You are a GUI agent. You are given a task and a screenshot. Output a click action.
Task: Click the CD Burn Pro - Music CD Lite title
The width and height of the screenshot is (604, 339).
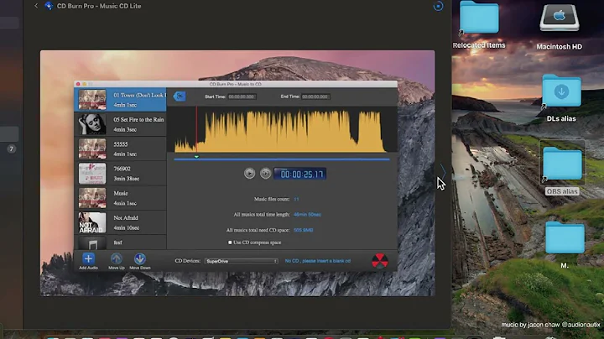coord(99,6)
